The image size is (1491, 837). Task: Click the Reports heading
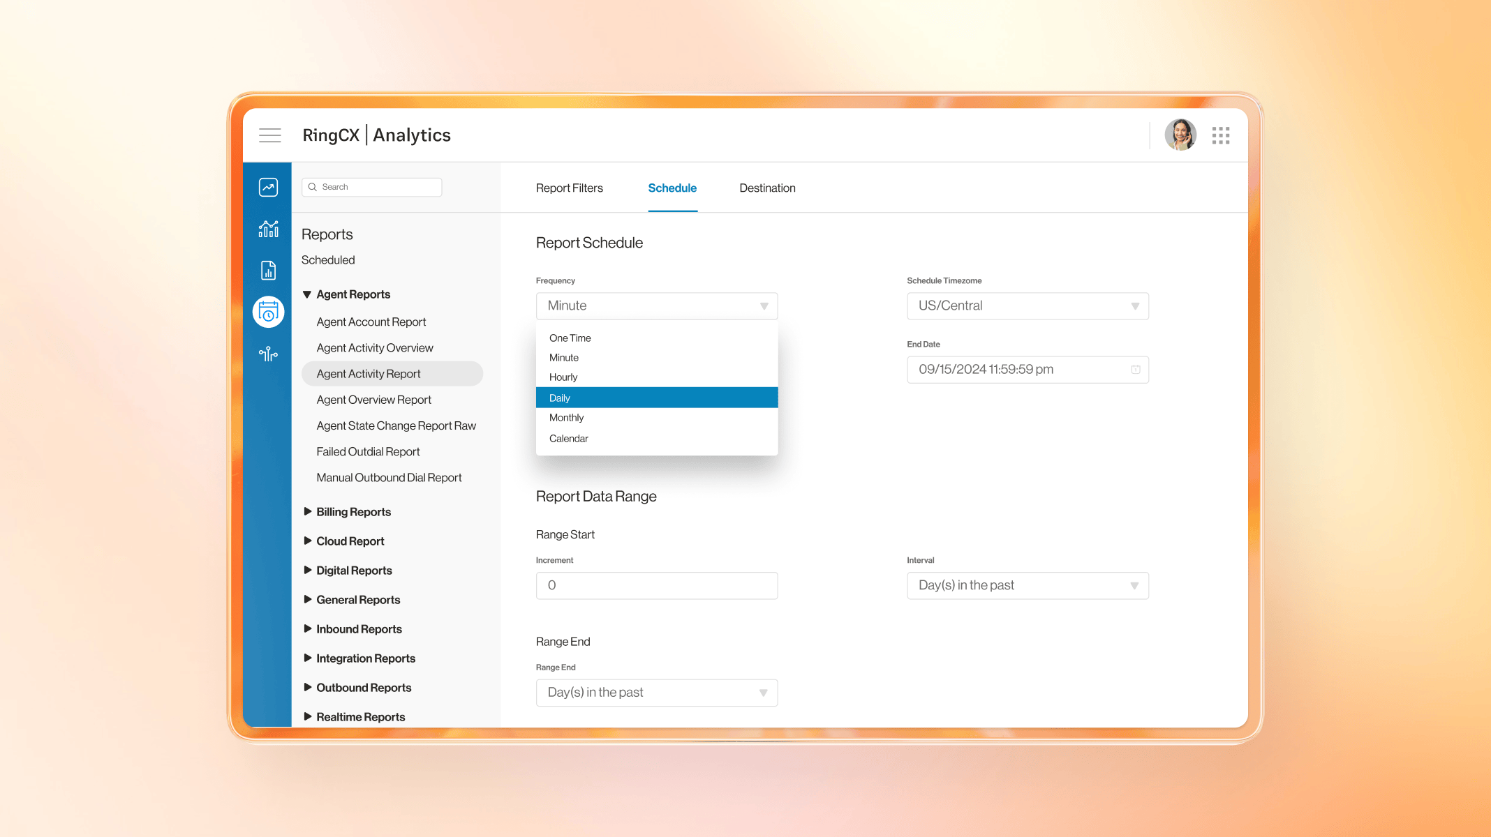[327, 234]
